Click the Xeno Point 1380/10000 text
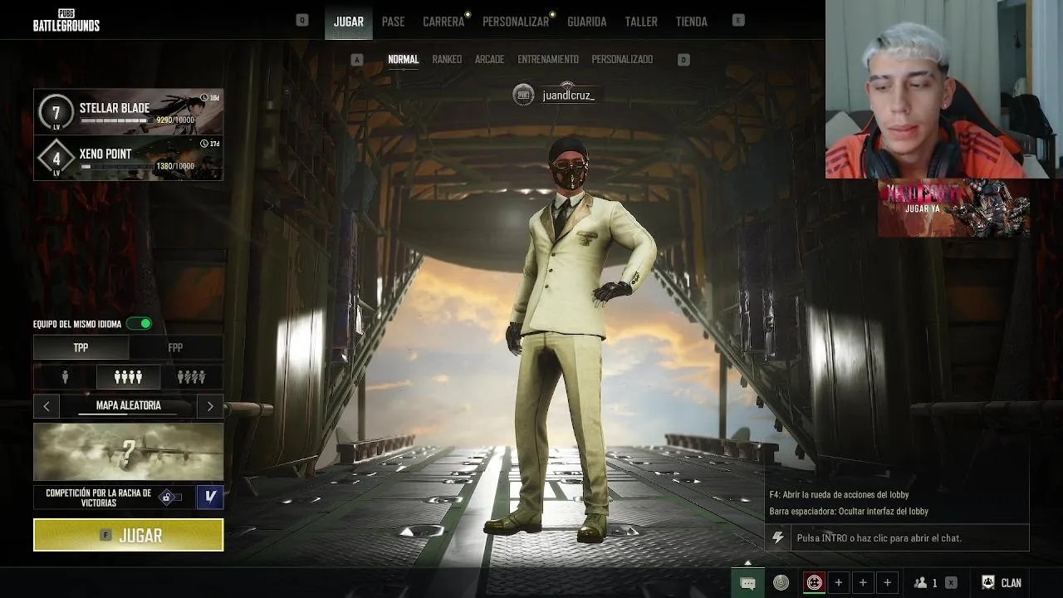 pyautogui.click(x=175, y=166)
